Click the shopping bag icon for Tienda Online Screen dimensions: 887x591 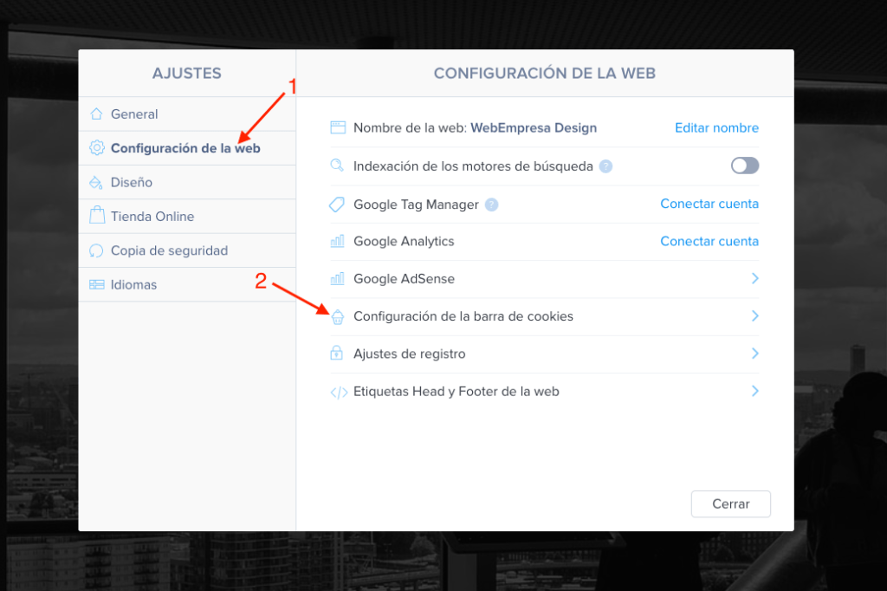click(97, 215)
